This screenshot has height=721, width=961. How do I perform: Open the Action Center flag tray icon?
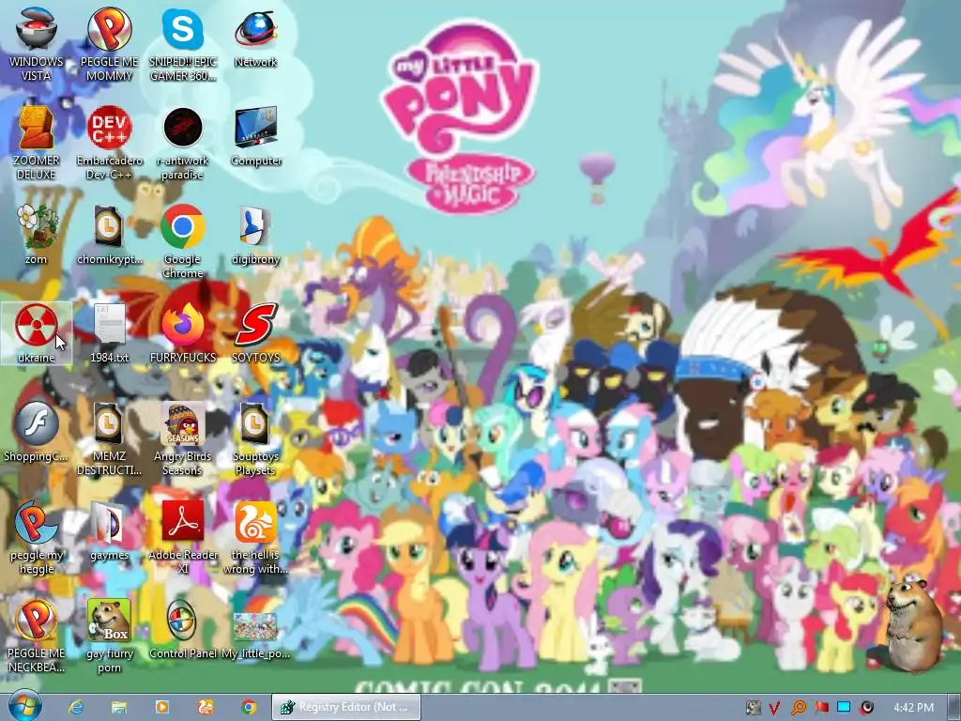(x=821, y=708)
